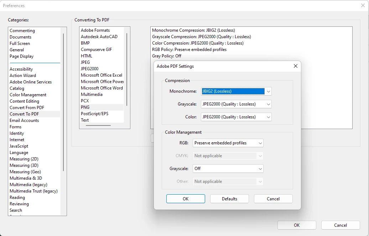Select the Search category

click(16, 210)
